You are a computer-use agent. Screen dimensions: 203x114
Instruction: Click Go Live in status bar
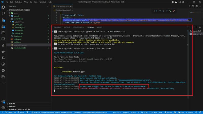(168, 112)
